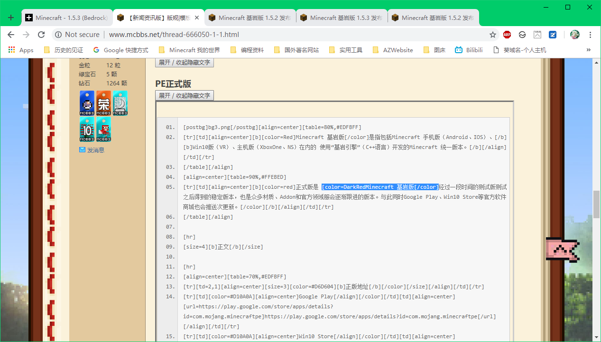Click the 绿宝石 5 颗 stat
Viewport: 601px width, 342px height.
click(x=98, y=74)
